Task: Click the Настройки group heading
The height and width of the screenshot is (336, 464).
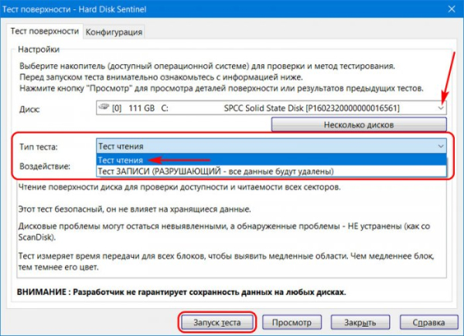Action: [38, 49]
